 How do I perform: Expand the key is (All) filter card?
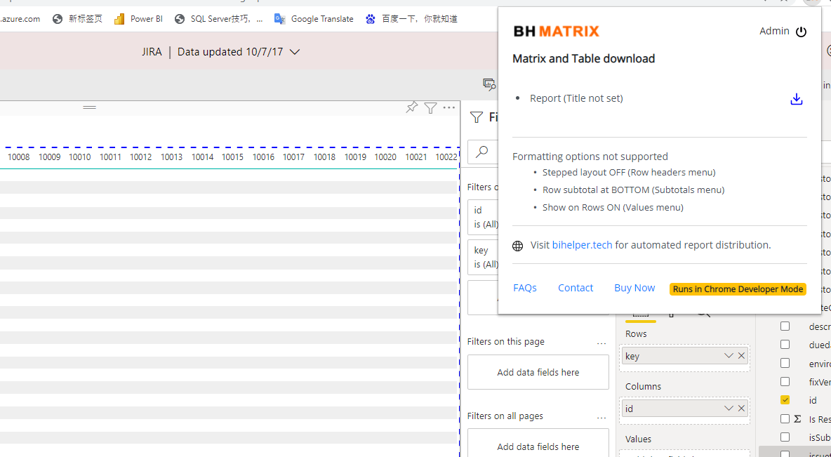point(484,257)
